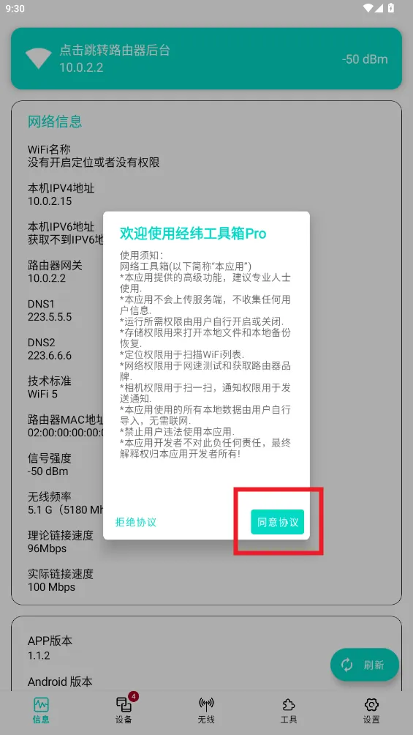The width and height of the screenshot is (413, 735).
Task: Open the 设备 devices icon
Action: coord(124,704)
